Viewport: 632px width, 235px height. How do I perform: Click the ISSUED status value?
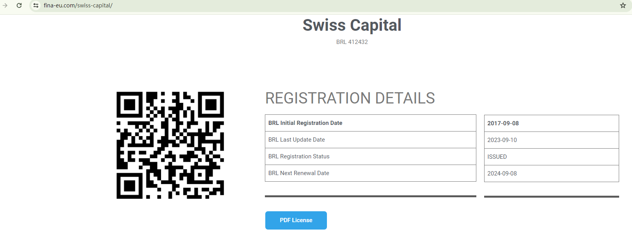coord(497,157)
